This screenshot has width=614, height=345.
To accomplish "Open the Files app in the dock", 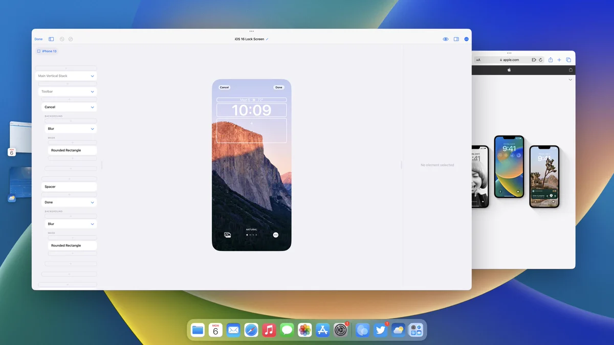I will point(198,330).
